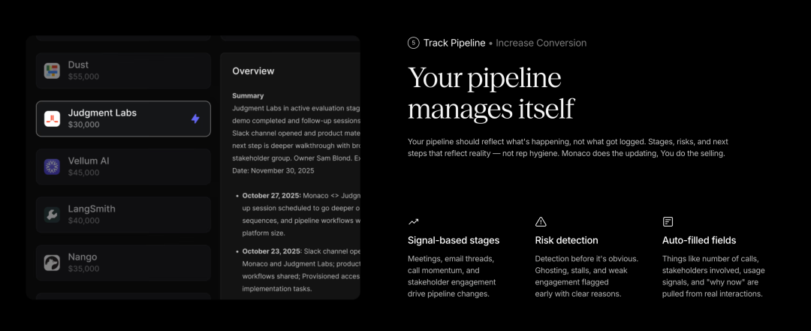Click the Track Pipeline section label
Screen dimensions: 811x331
[454, 43]
